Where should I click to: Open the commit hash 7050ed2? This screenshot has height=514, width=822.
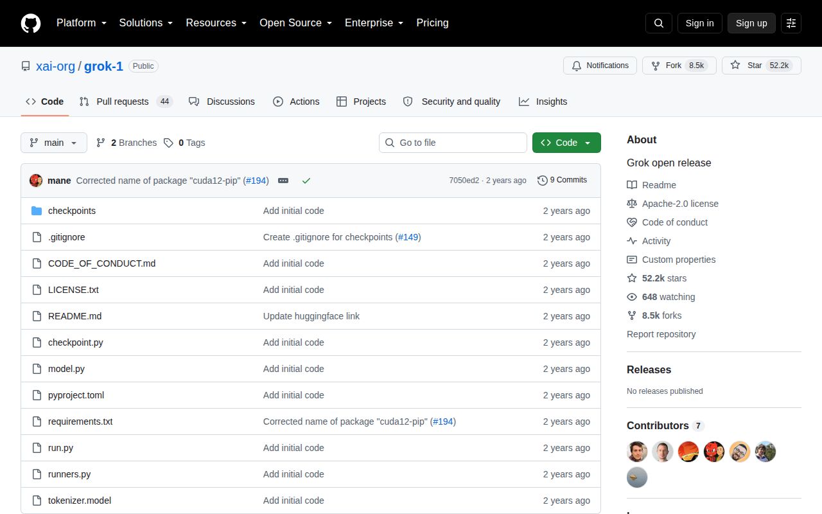point(464,181)
